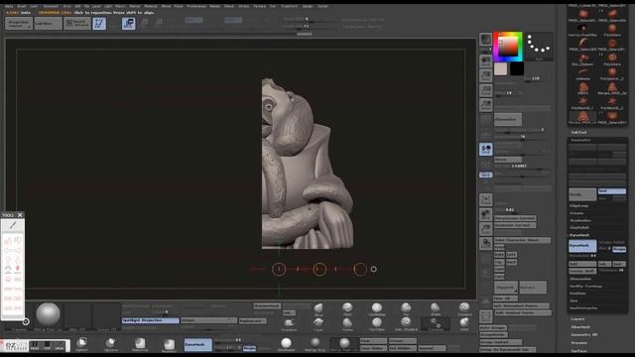635x357 pixels.
Task: Pick the Transpose brush tile
Action: pos(436,324)
